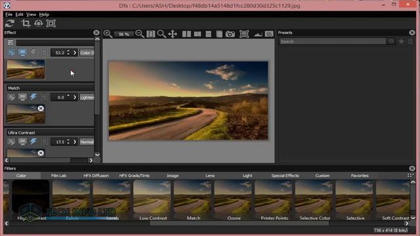The width and height of the screenshot is (420, 236).
Task: Switch to horizontal split comparison view
Action: click(208, 34)
